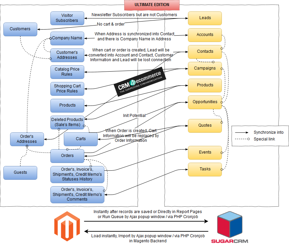
Task: Click the Catalog Price Rules box
Action: (67, 72)
